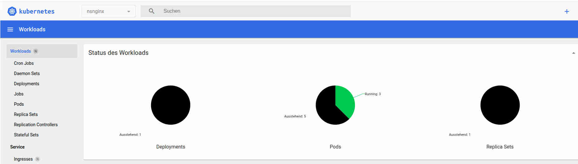Open the Service section in sidebar
The image size is (578, 164).
tap(17, 147)
